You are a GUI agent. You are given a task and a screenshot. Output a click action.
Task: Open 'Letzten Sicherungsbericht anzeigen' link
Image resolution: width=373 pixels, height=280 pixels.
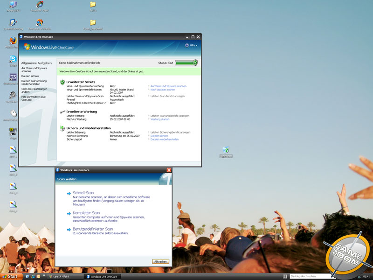170,133
